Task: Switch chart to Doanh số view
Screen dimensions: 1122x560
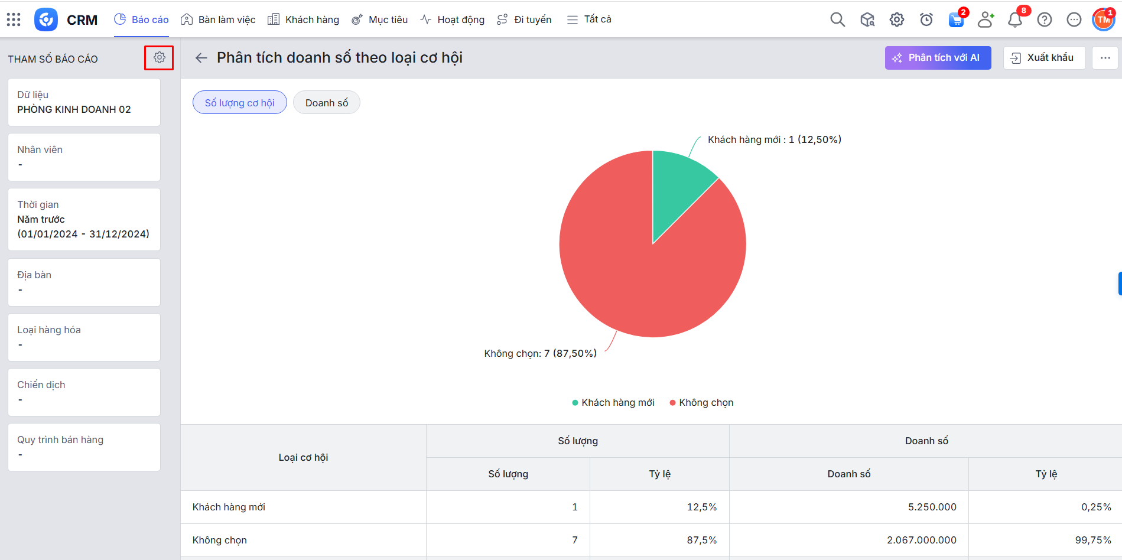Action: coord(326,103)
